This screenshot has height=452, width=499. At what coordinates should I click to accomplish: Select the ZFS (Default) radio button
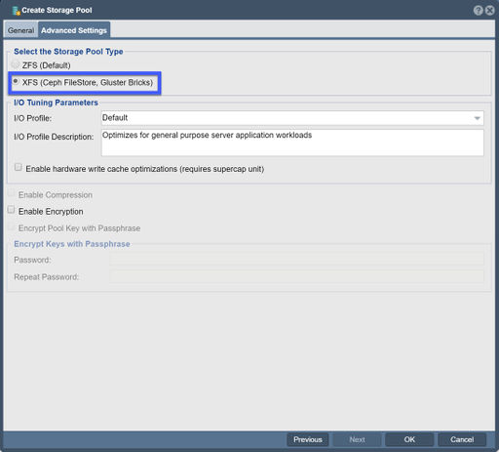coord(16,64)
